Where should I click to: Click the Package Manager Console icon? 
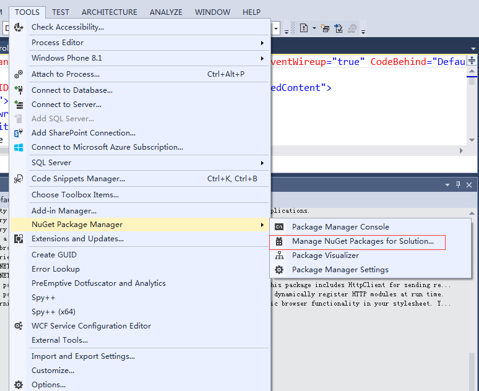click(279, 227)
